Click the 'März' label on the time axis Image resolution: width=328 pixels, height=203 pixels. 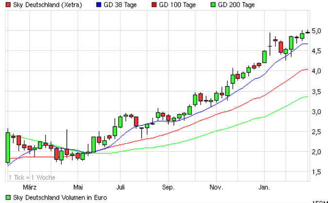click(x=30, y=187)
